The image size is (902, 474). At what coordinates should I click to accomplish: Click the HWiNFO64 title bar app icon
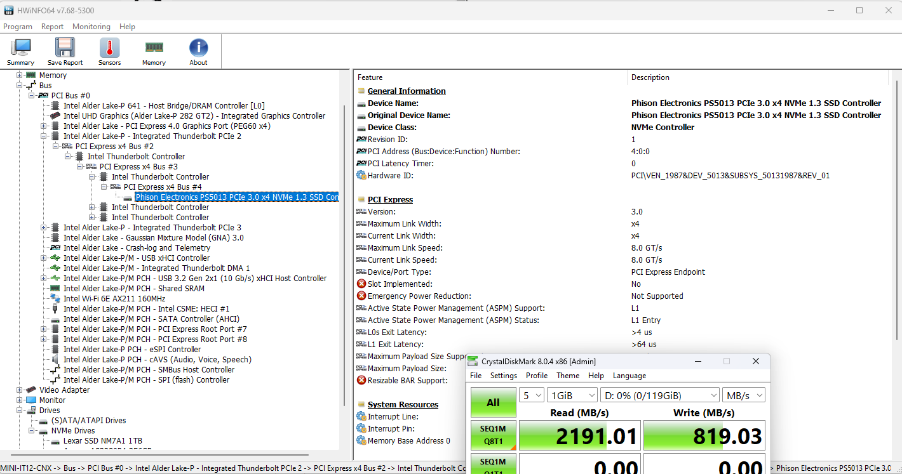click(9, 10)
